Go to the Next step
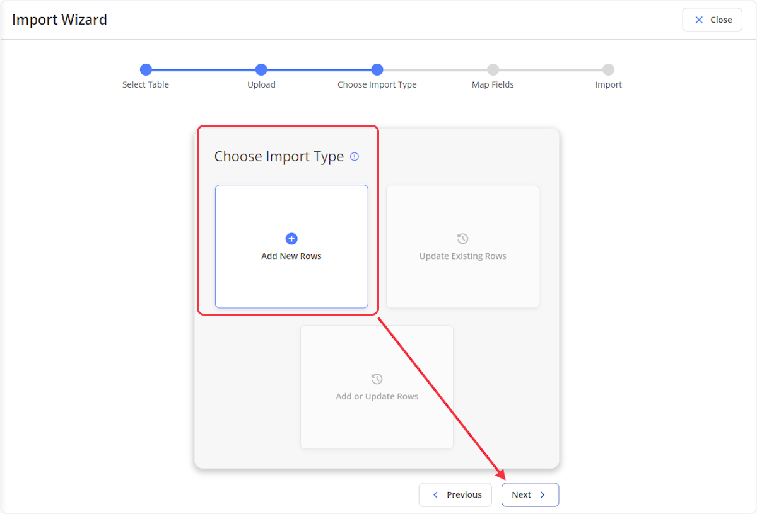 (x=530, y=494)
